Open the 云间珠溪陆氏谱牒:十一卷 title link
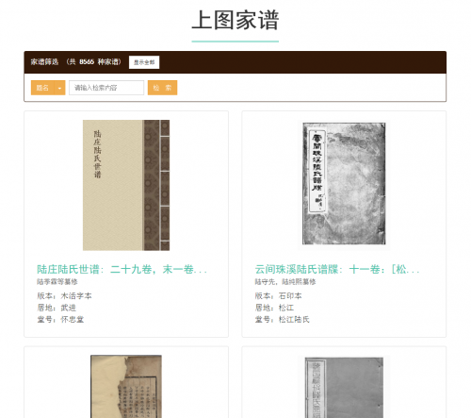 click(337, 270)
